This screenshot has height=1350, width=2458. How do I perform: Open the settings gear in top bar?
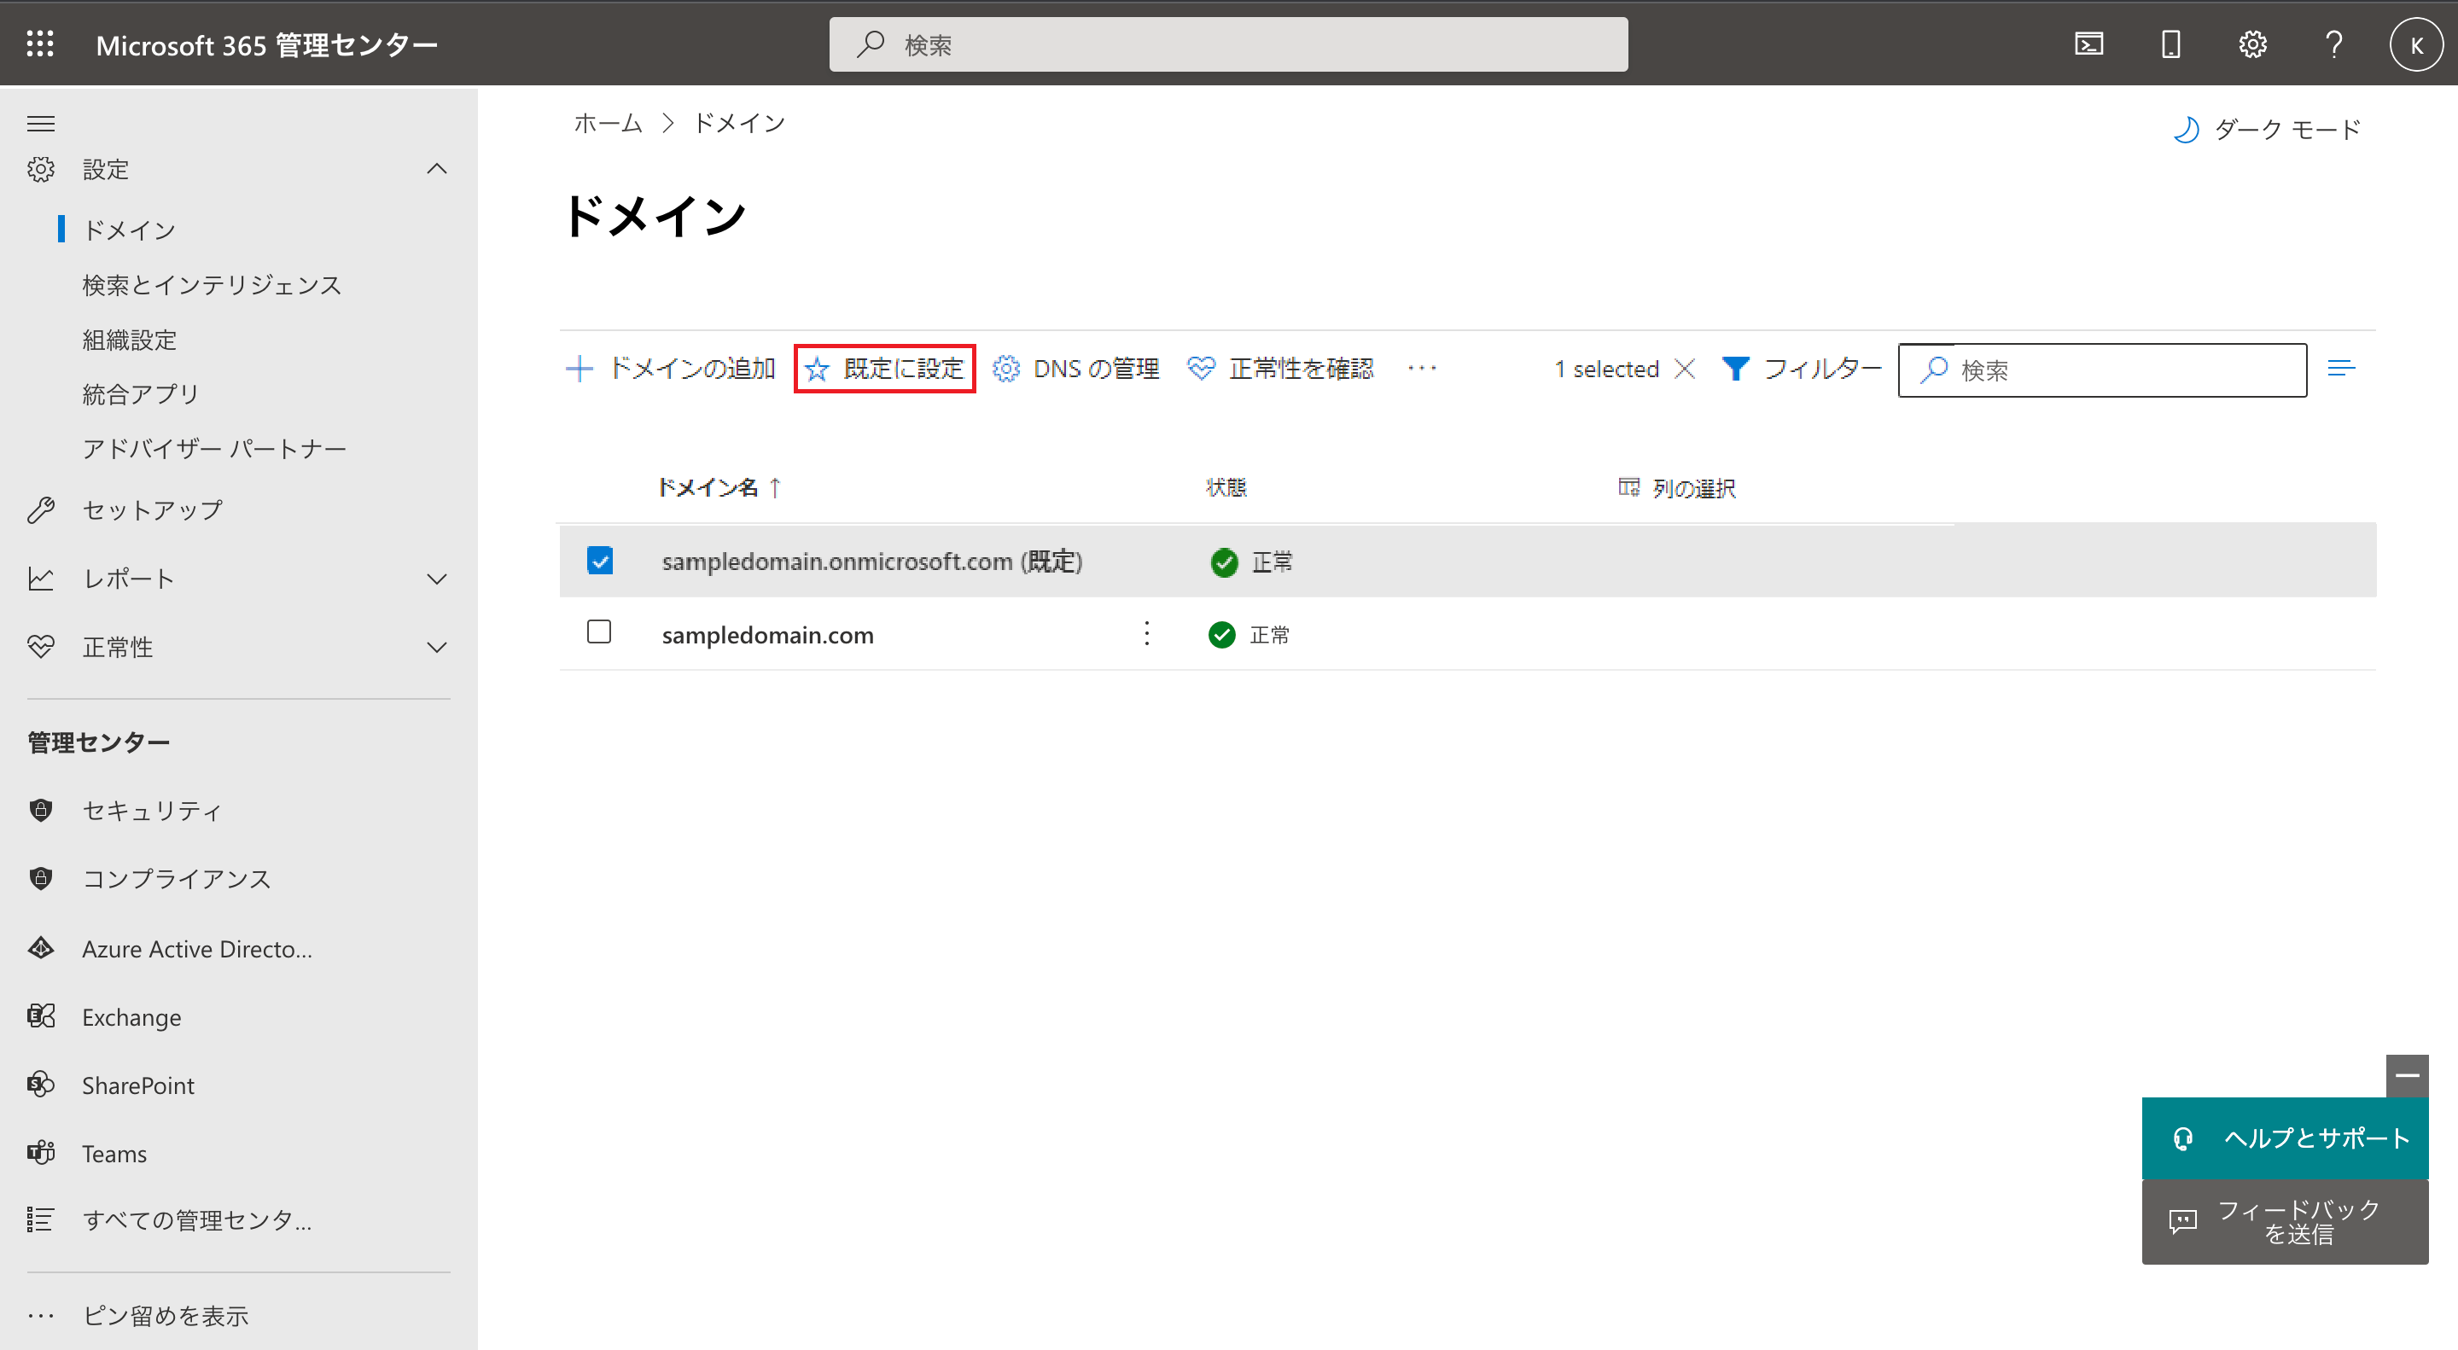point(2253,44)
